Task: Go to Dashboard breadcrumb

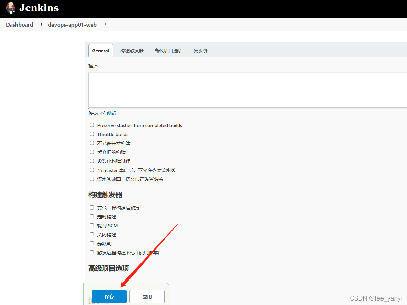Action: 20,25
